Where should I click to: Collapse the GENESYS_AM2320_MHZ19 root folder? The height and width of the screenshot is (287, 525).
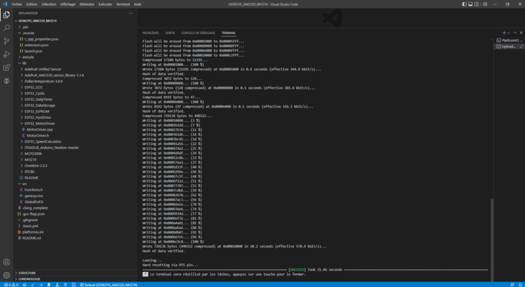16,21
